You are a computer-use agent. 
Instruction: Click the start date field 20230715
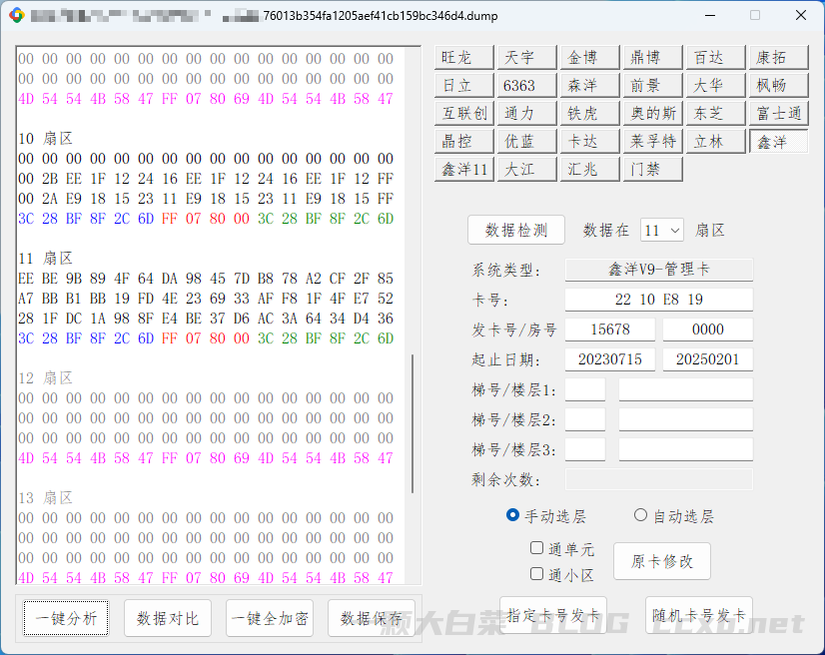[609, 359]
